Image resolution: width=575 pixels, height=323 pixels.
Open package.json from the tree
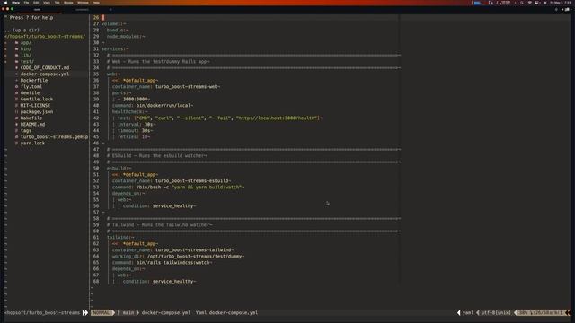[37, 111]
